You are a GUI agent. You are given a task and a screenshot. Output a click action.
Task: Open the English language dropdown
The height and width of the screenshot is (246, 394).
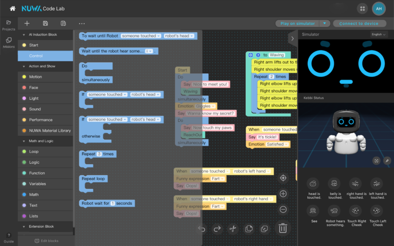[378, 34]
